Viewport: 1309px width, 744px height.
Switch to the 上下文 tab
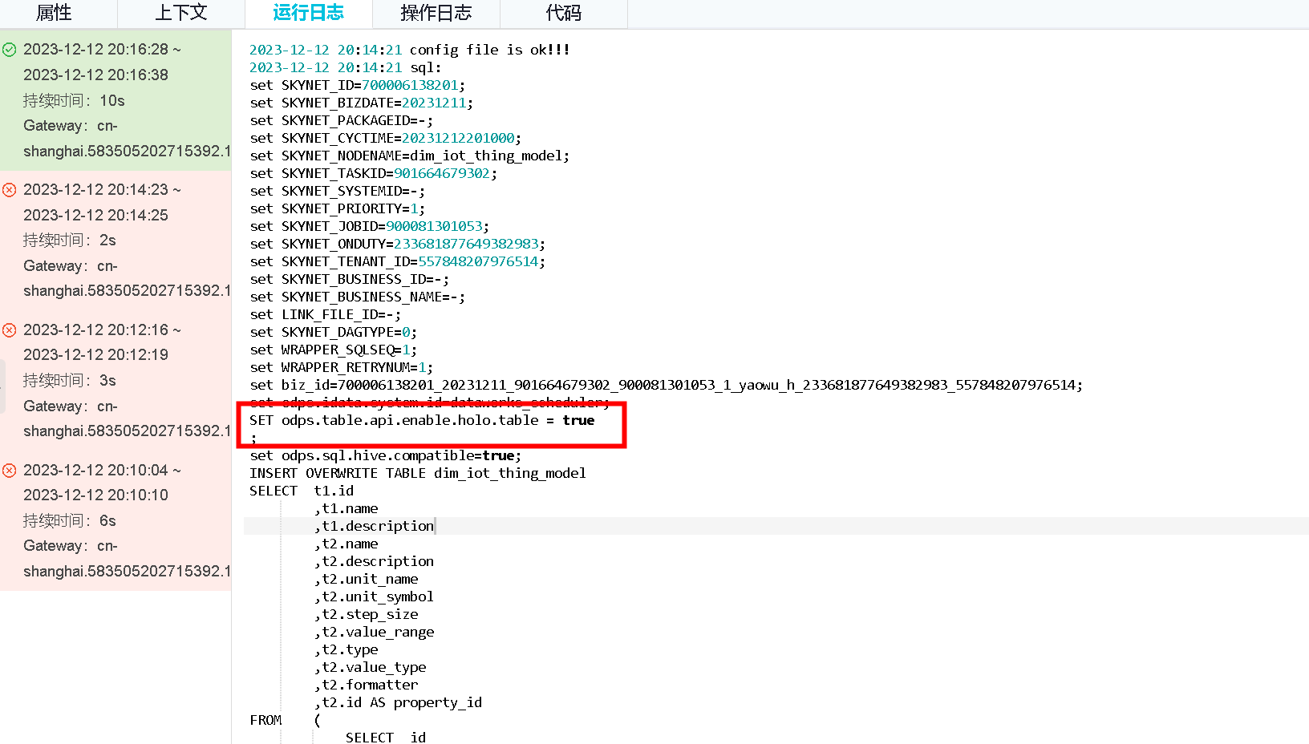coord(181,13)
